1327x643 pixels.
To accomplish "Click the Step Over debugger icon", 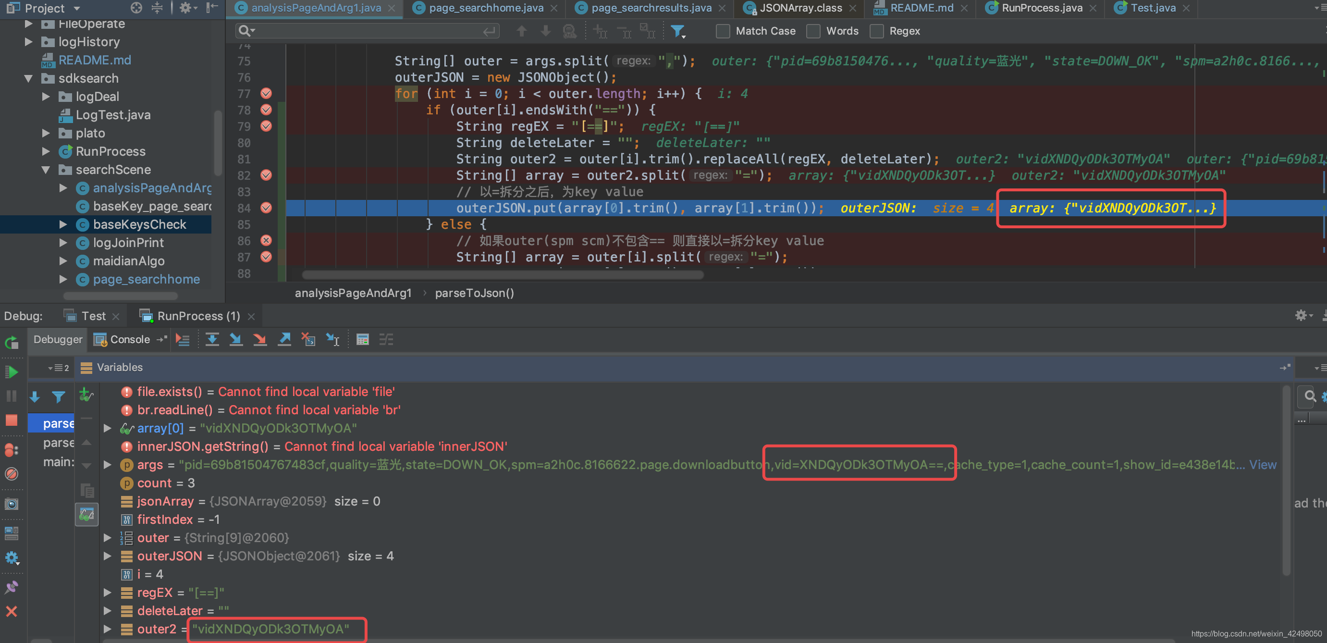I will click(212, 340).
